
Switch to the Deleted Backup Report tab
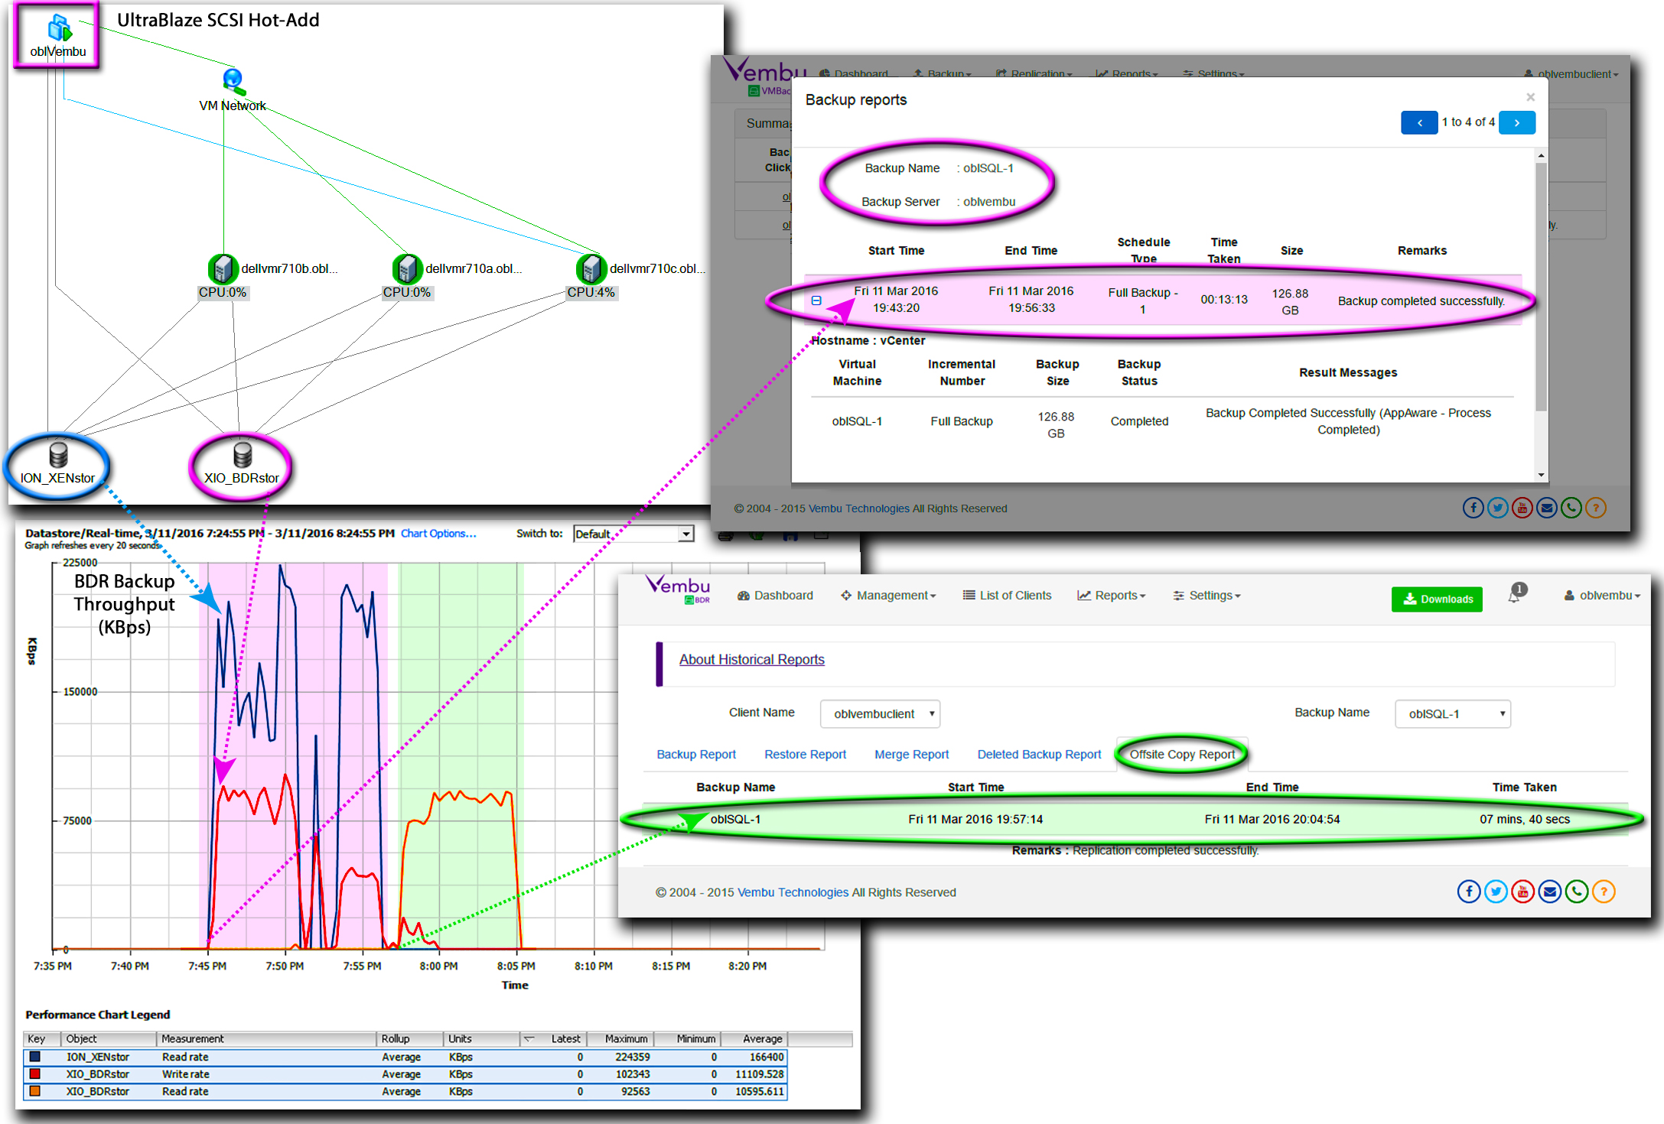tap(1039, 755)
